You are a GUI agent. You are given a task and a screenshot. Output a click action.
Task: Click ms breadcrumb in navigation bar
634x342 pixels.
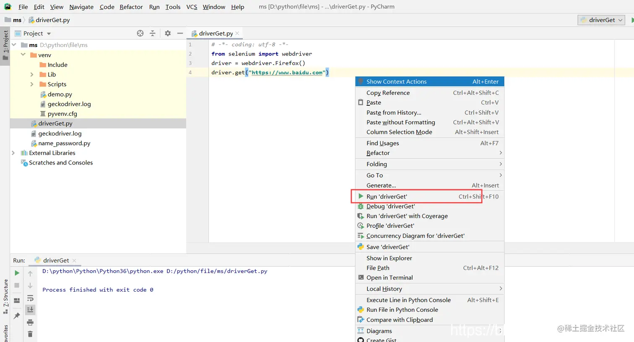pos(17,20)
